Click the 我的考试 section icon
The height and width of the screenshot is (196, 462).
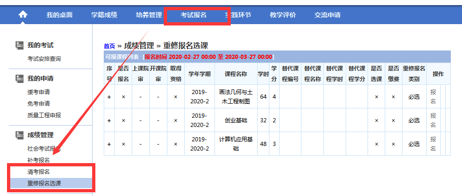click(20, 45)
